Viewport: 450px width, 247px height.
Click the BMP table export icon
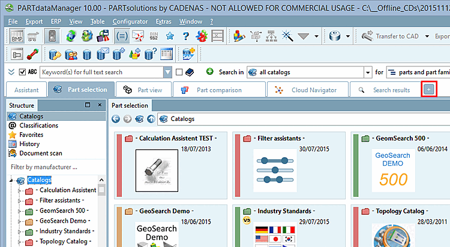coord(17,36)
